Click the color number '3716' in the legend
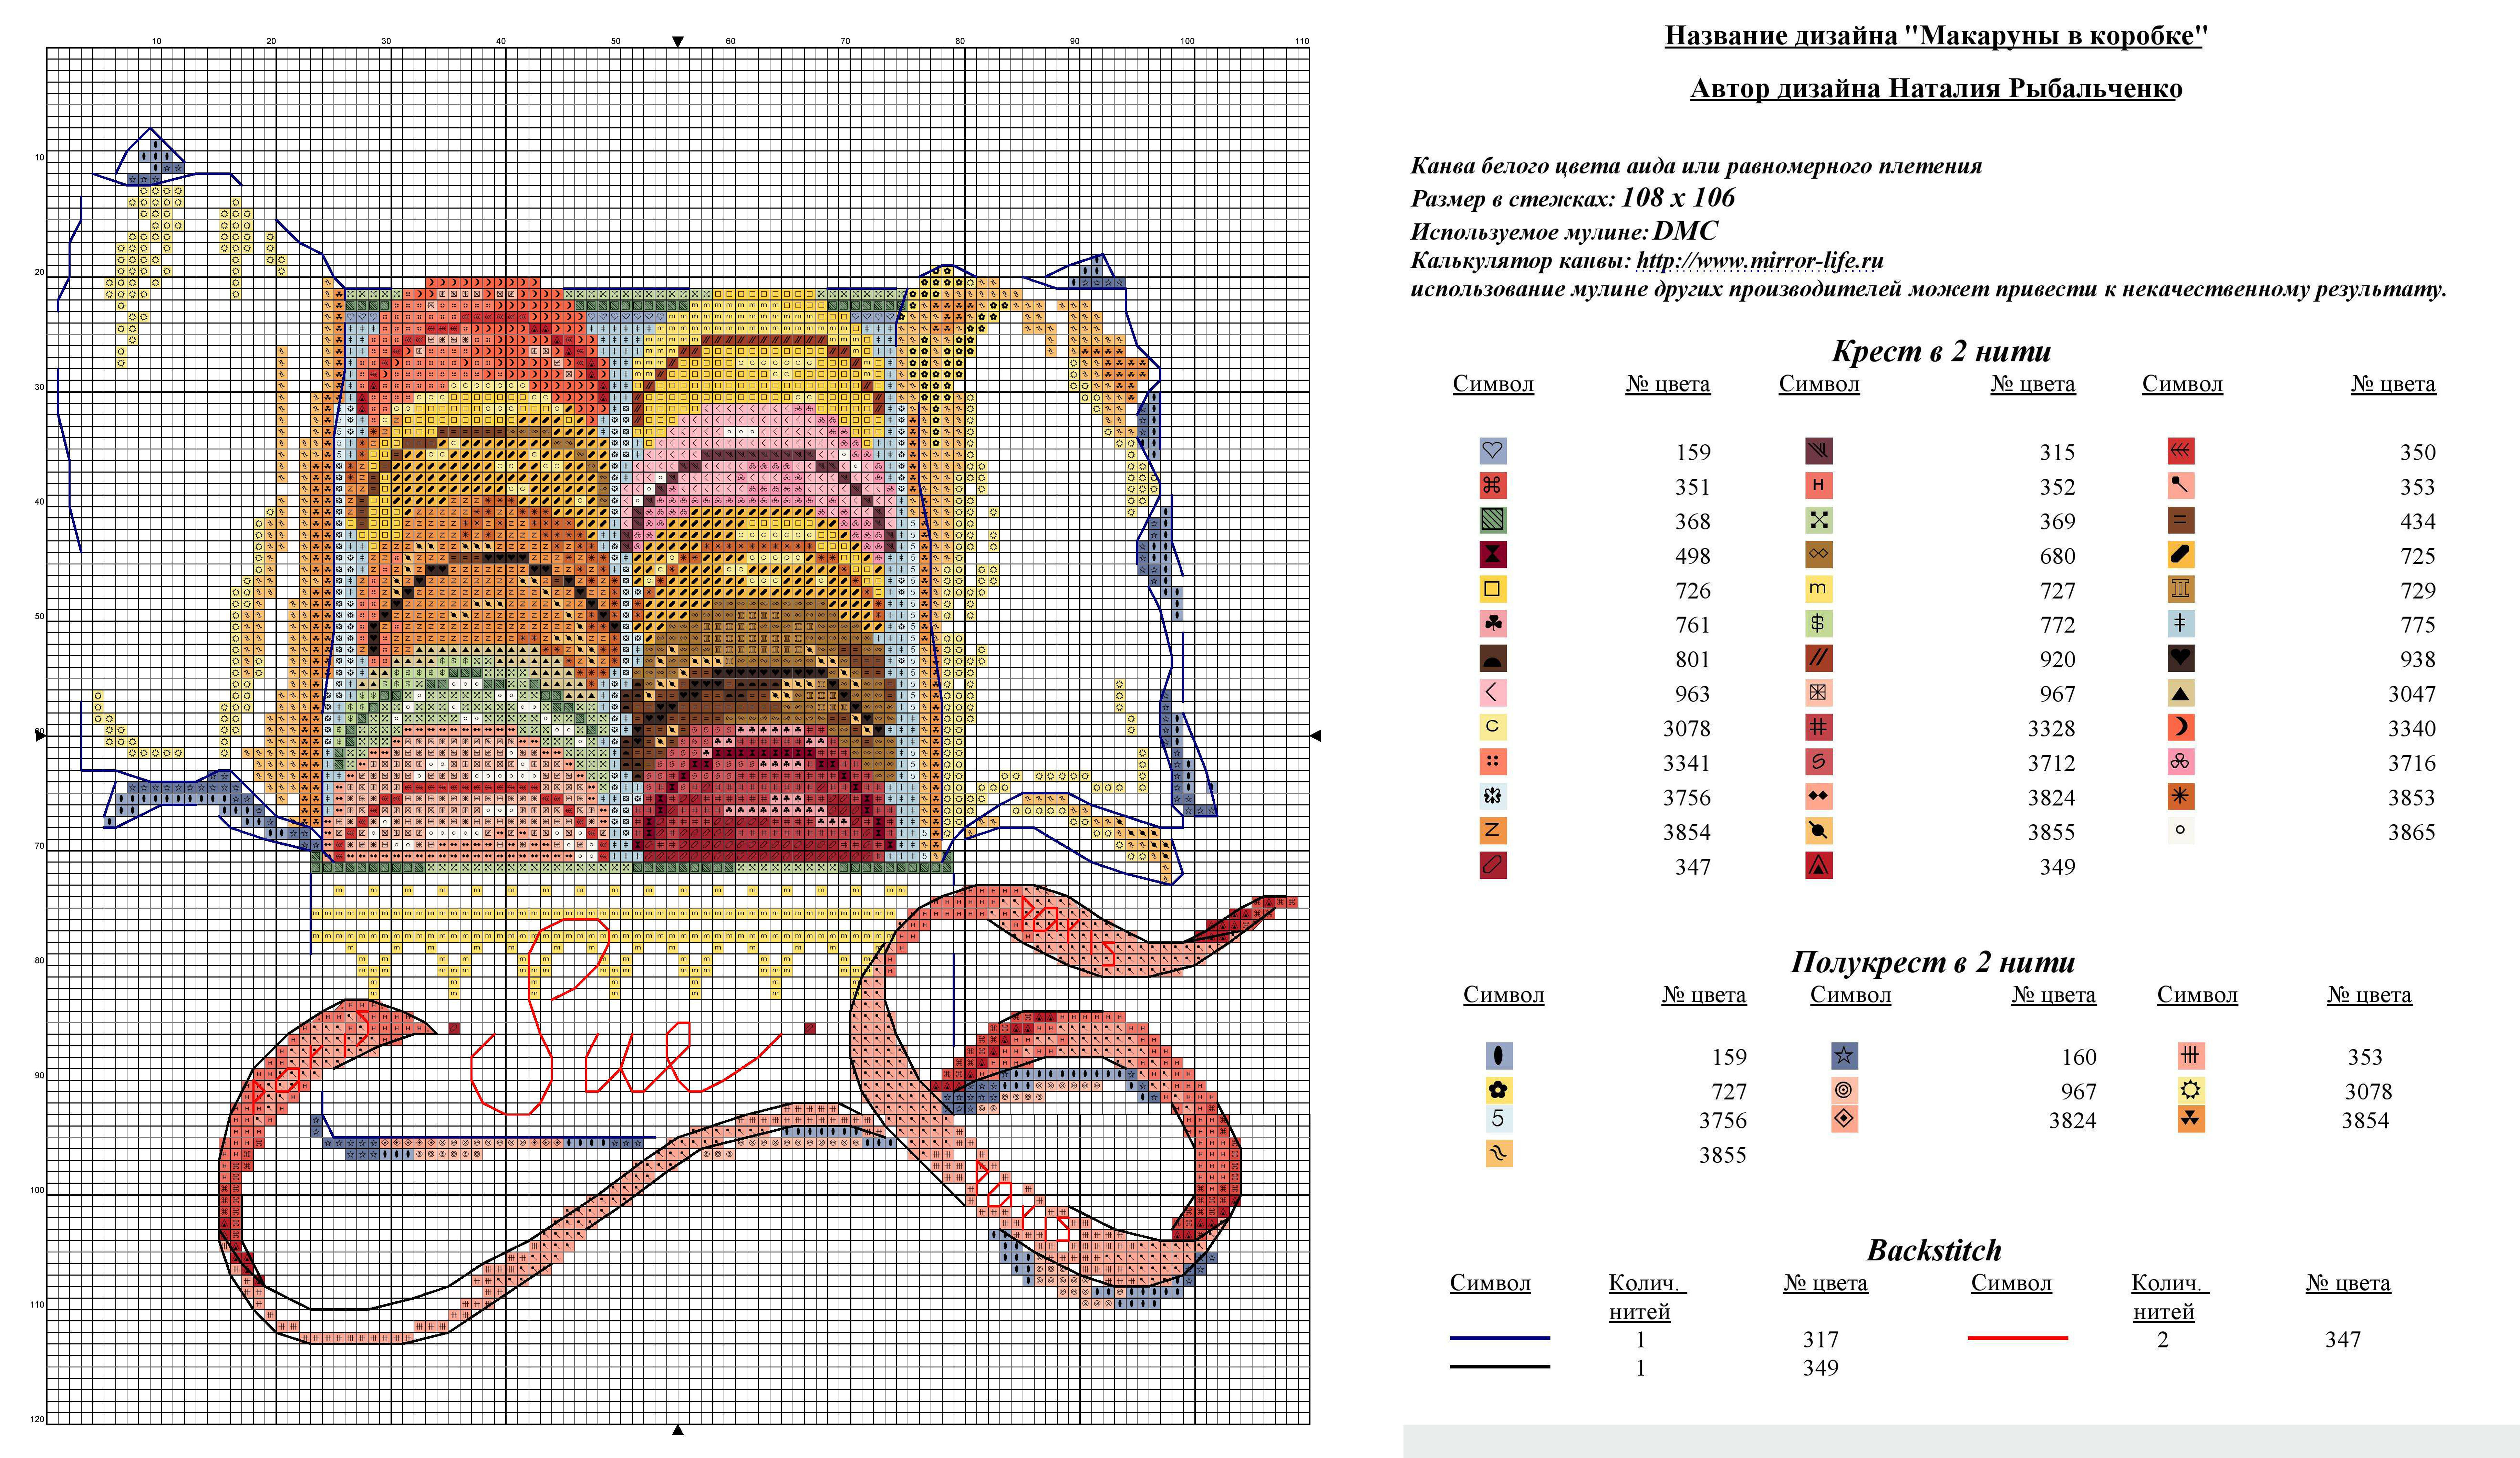2520x1458 pixels. tap(2412, 762)
